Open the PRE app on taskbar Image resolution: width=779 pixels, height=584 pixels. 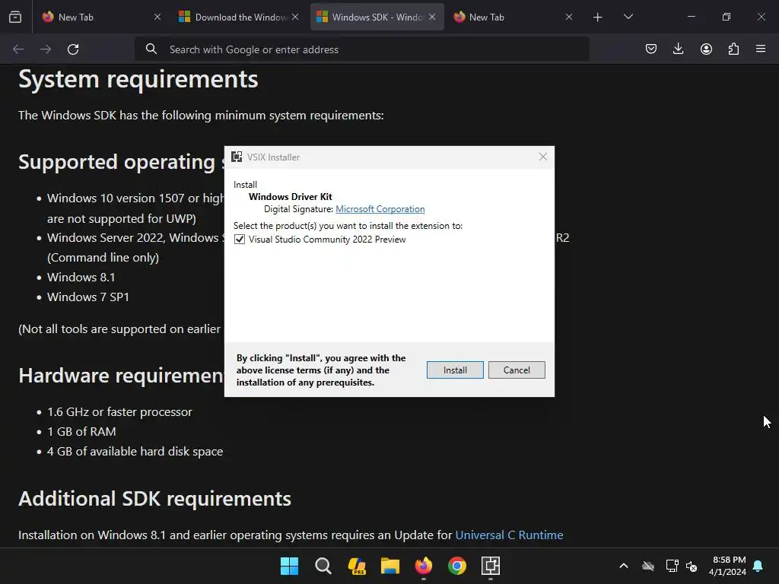[357, 566]
